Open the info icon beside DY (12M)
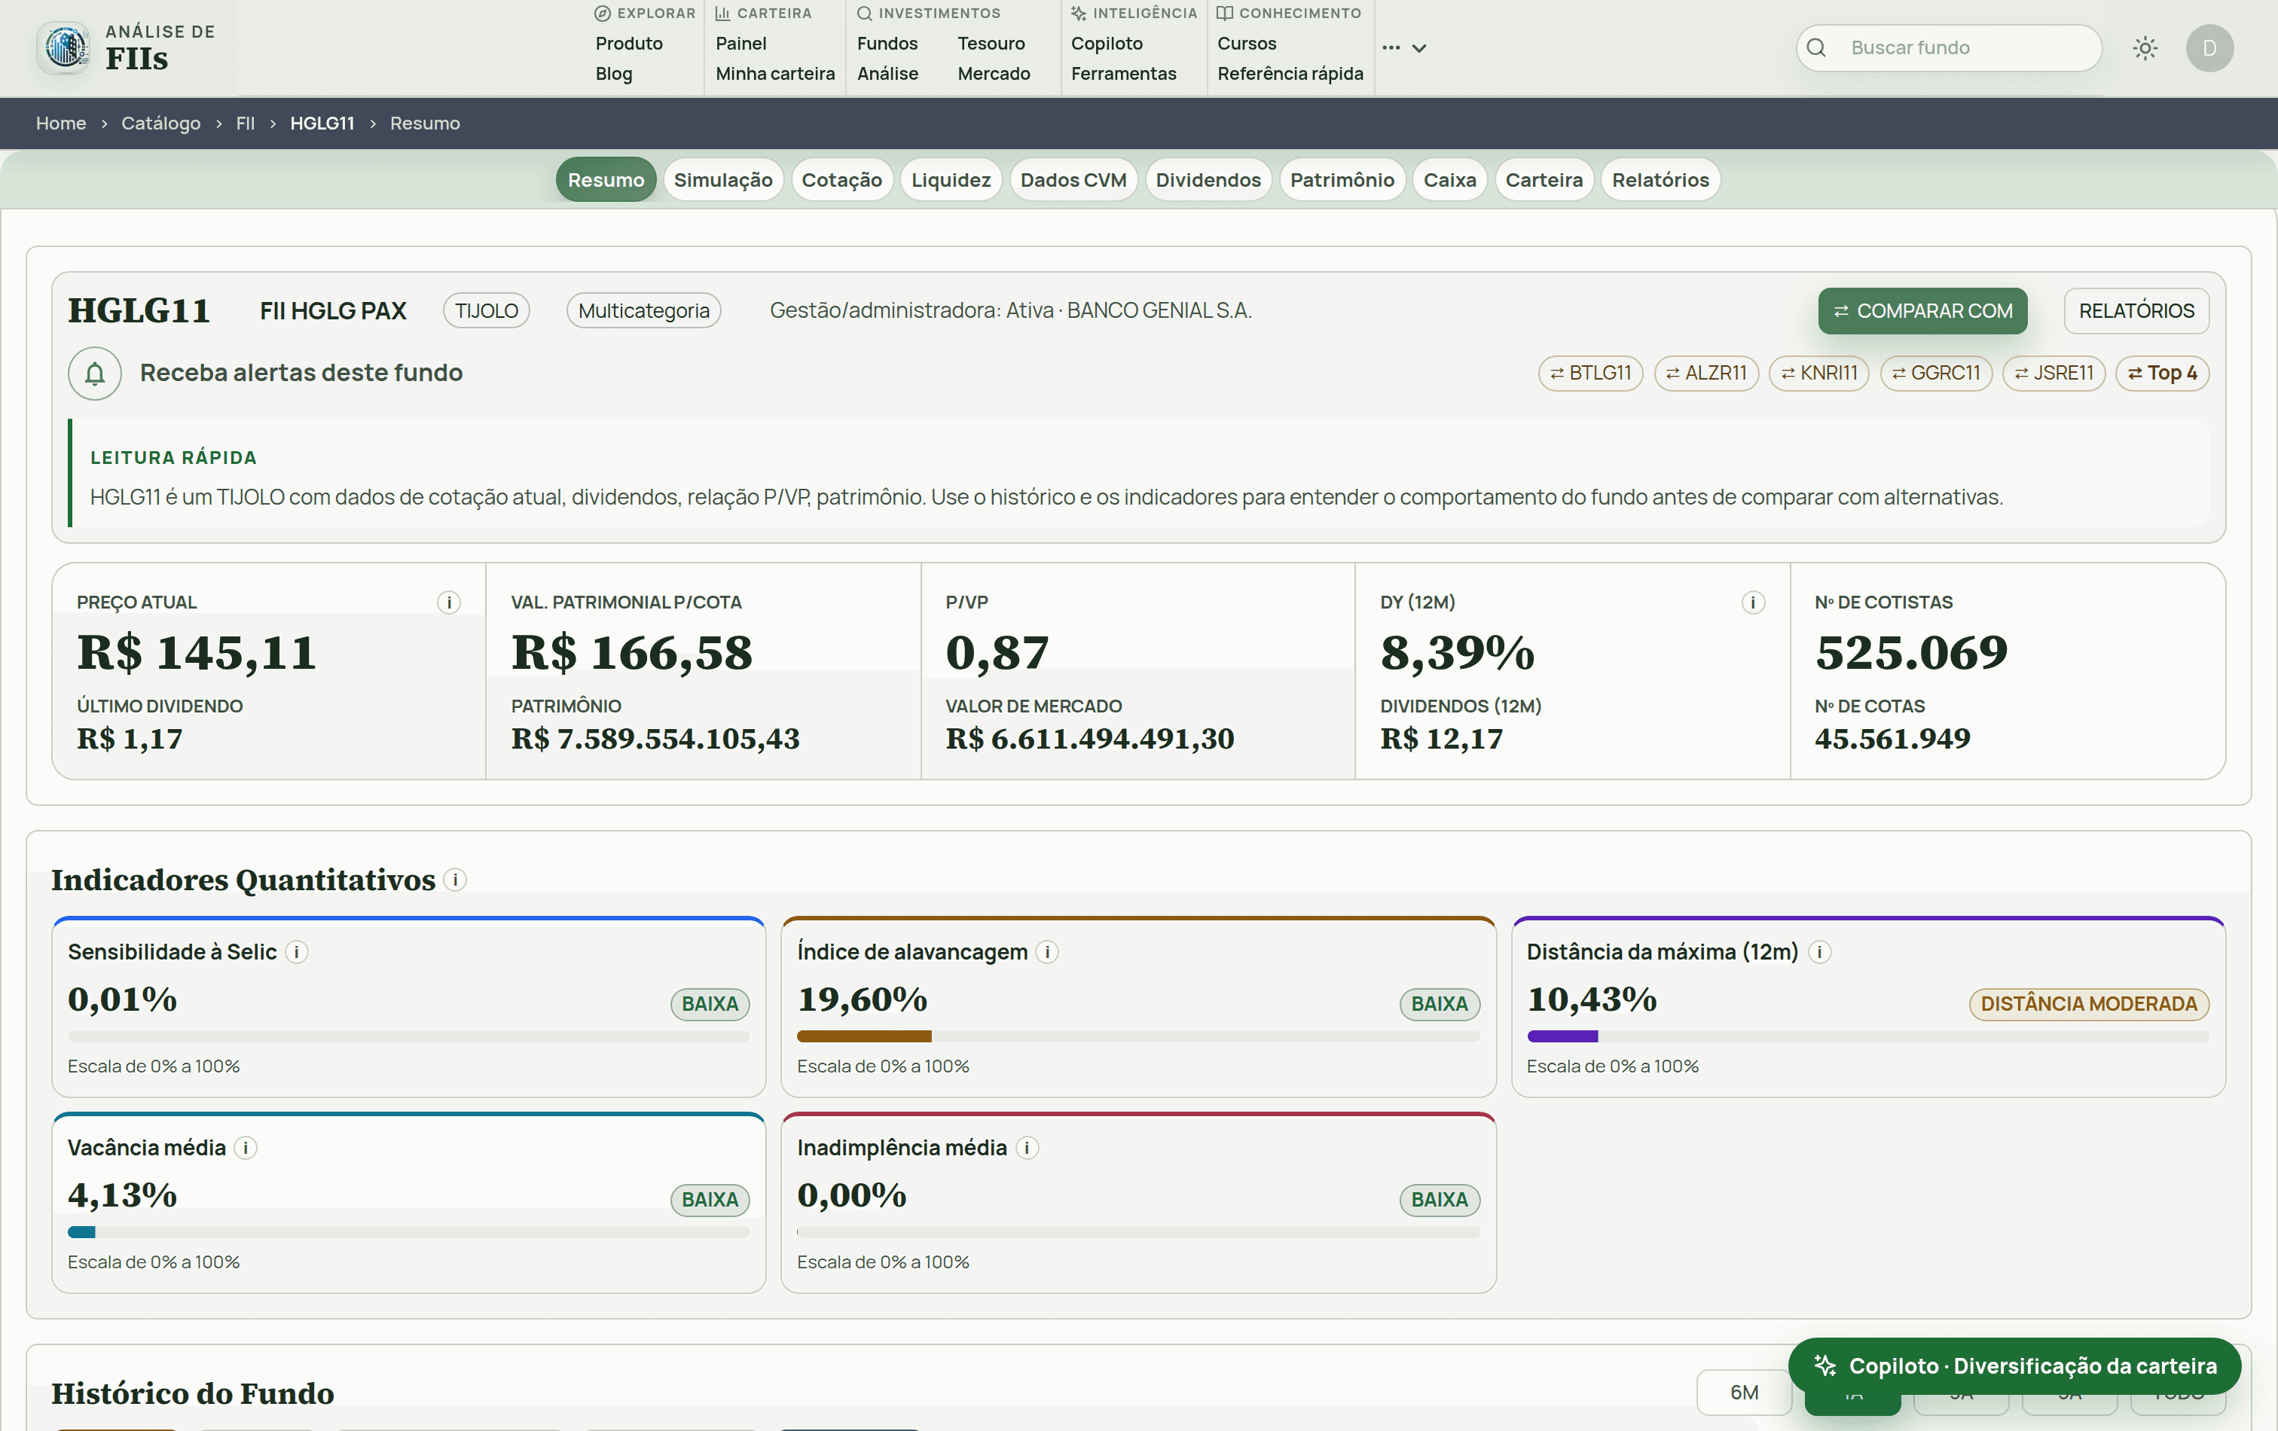 click(1752, 603)
